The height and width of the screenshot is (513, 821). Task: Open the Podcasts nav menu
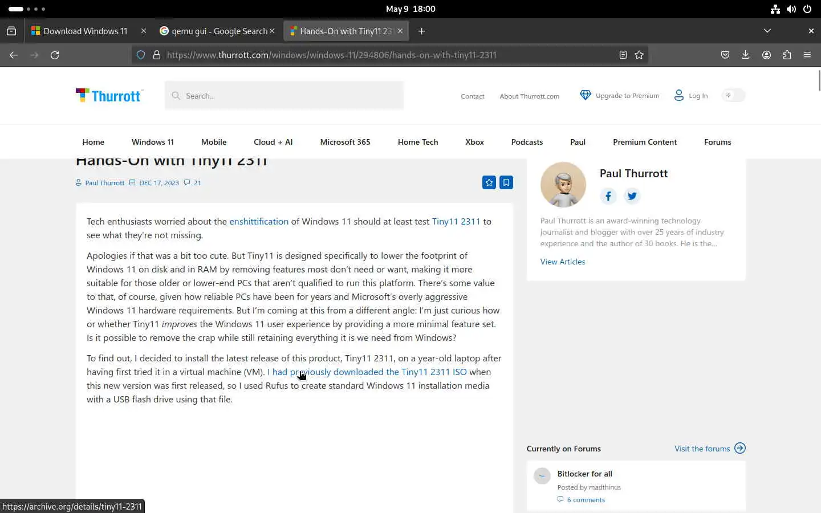tap(527, 142)
